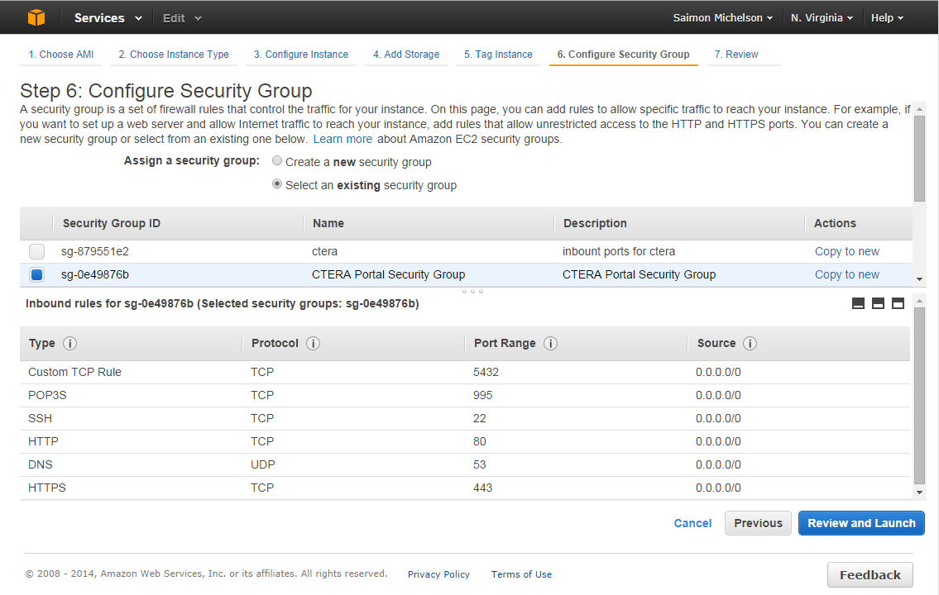Click the Previous button
Image resolution: width=939 pixels, height=595 pixels.
point(758,523)
